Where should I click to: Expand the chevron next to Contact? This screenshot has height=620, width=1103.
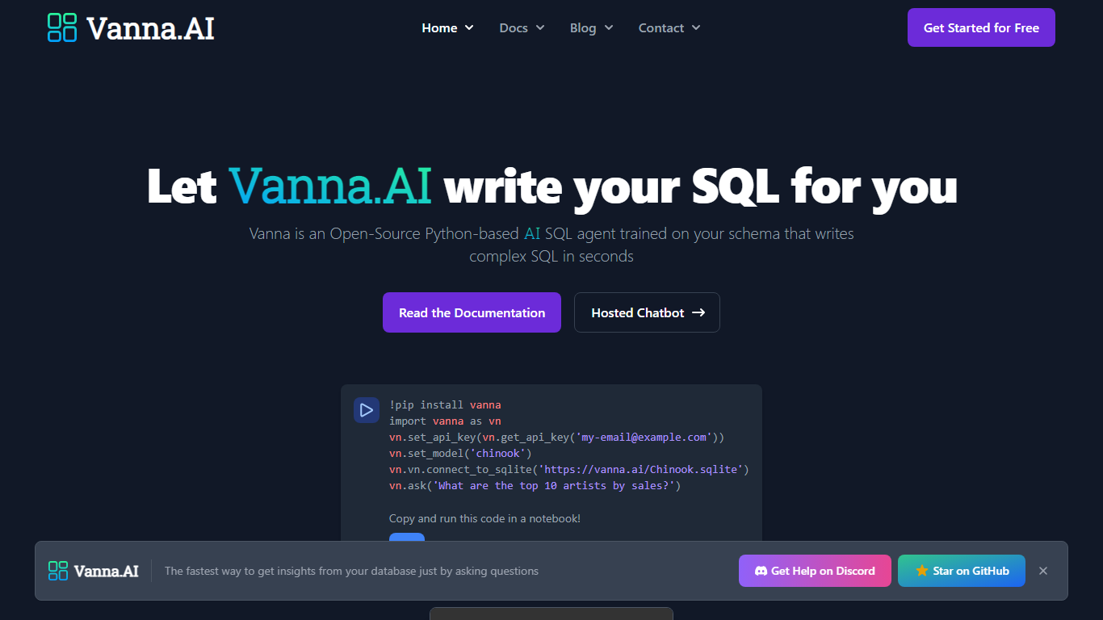[696, 28]
